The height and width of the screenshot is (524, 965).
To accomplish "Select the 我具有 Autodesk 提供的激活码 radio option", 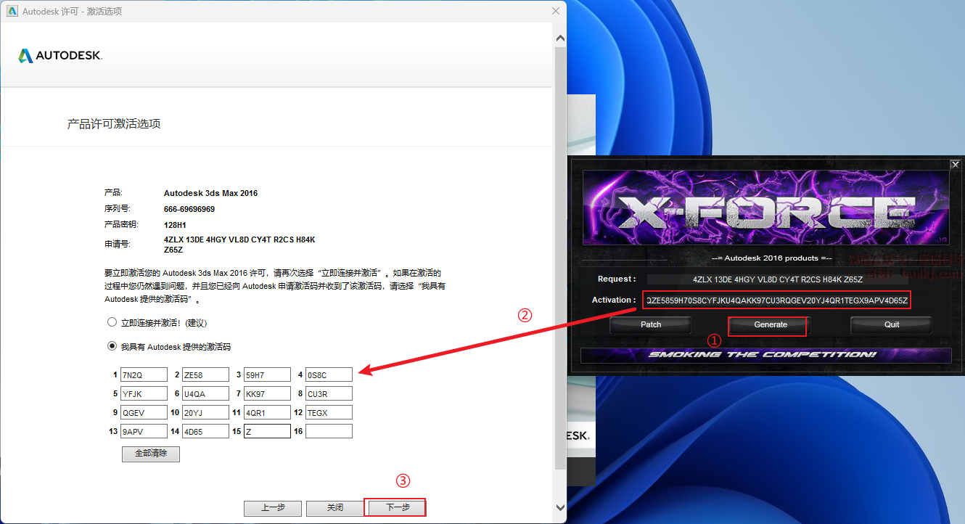I will coord(112,347).
